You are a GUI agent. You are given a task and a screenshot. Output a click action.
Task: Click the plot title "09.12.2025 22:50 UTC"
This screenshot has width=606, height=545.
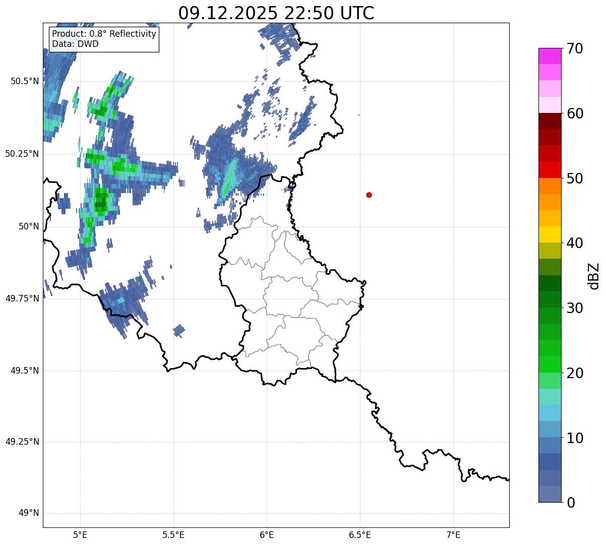click(x=276, y=13)
